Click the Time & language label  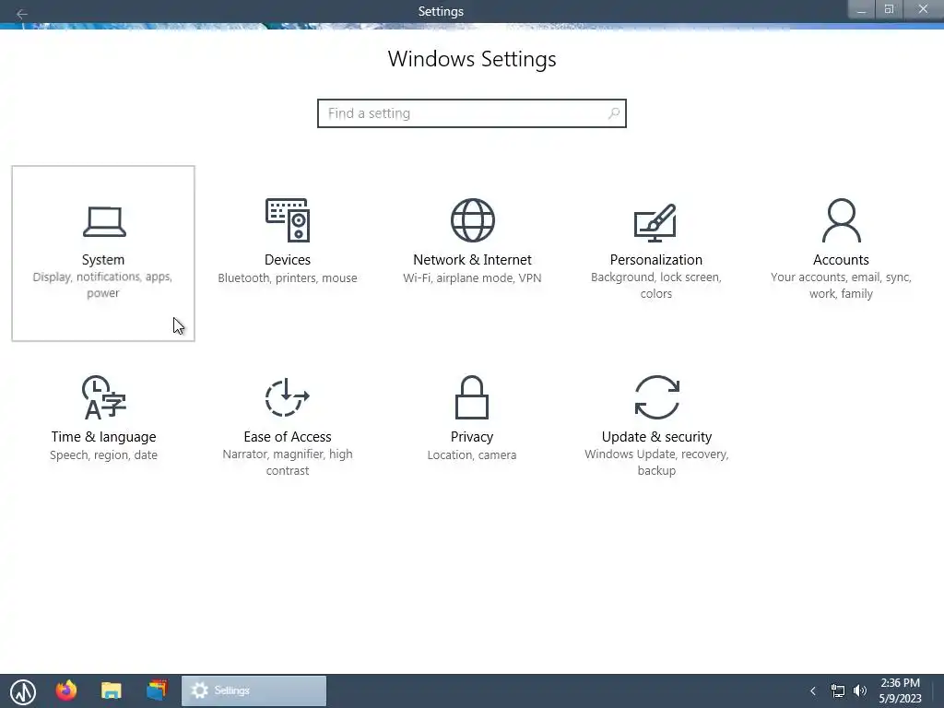point(103,436)
